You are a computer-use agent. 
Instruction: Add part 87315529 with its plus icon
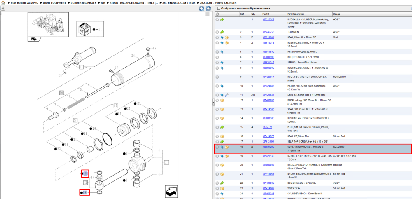[x=217, y=19]
